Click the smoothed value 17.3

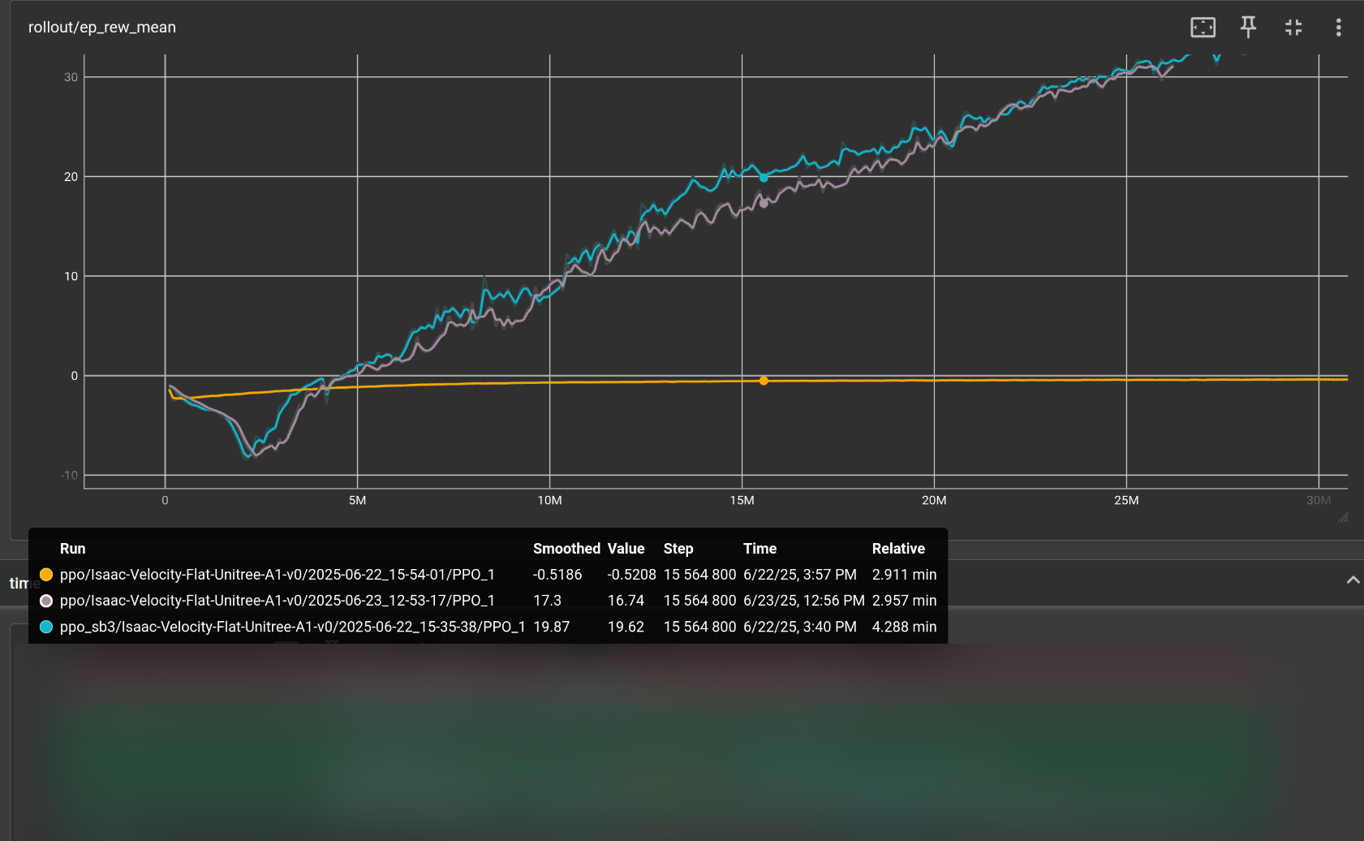[x=547, y=601]
